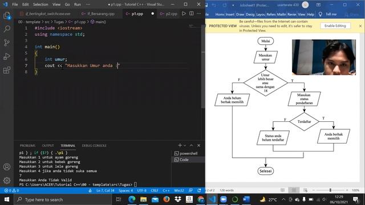Open the Draw ribbon tab in Word
The image size is (365, 205).
click(x=240, y=14)
